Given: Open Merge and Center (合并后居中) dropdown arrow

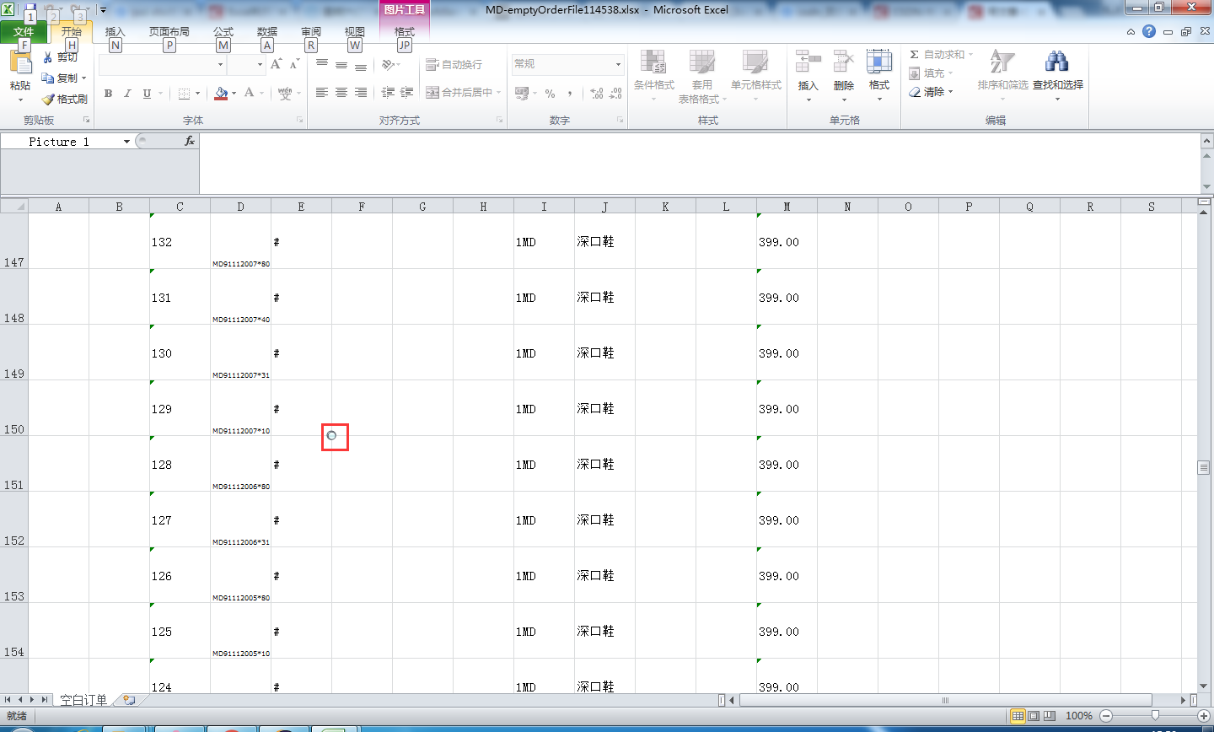Looking at the screenshot, I should 498,93.
